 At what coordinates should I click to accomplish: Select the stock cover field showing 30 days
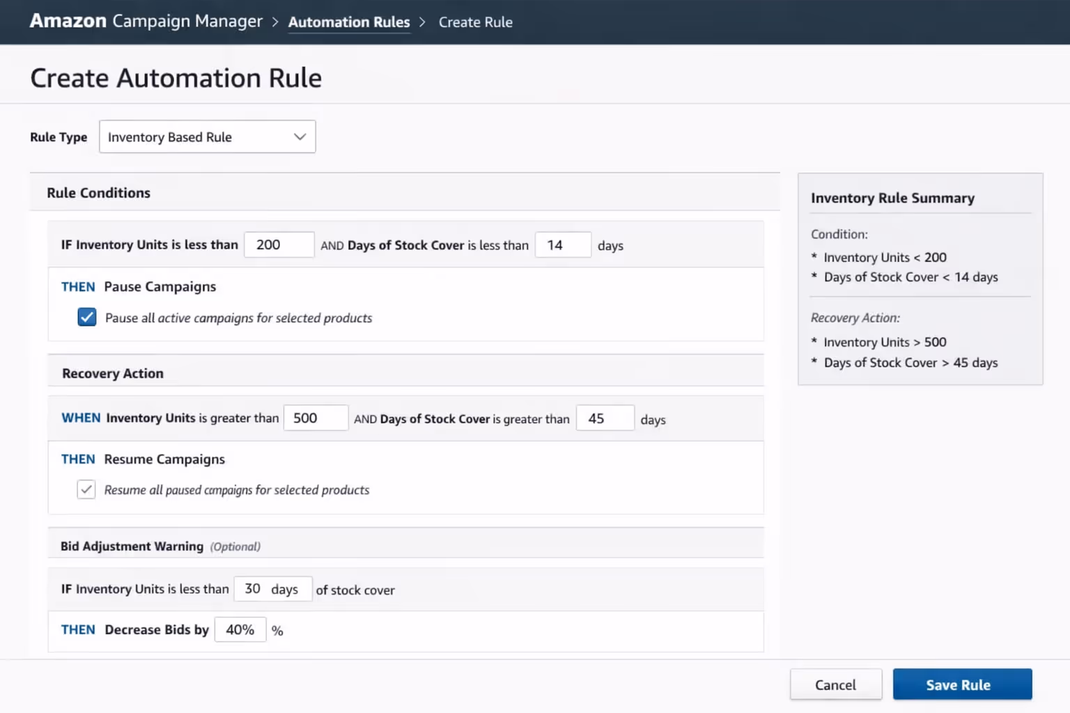(x=272, y=588)
